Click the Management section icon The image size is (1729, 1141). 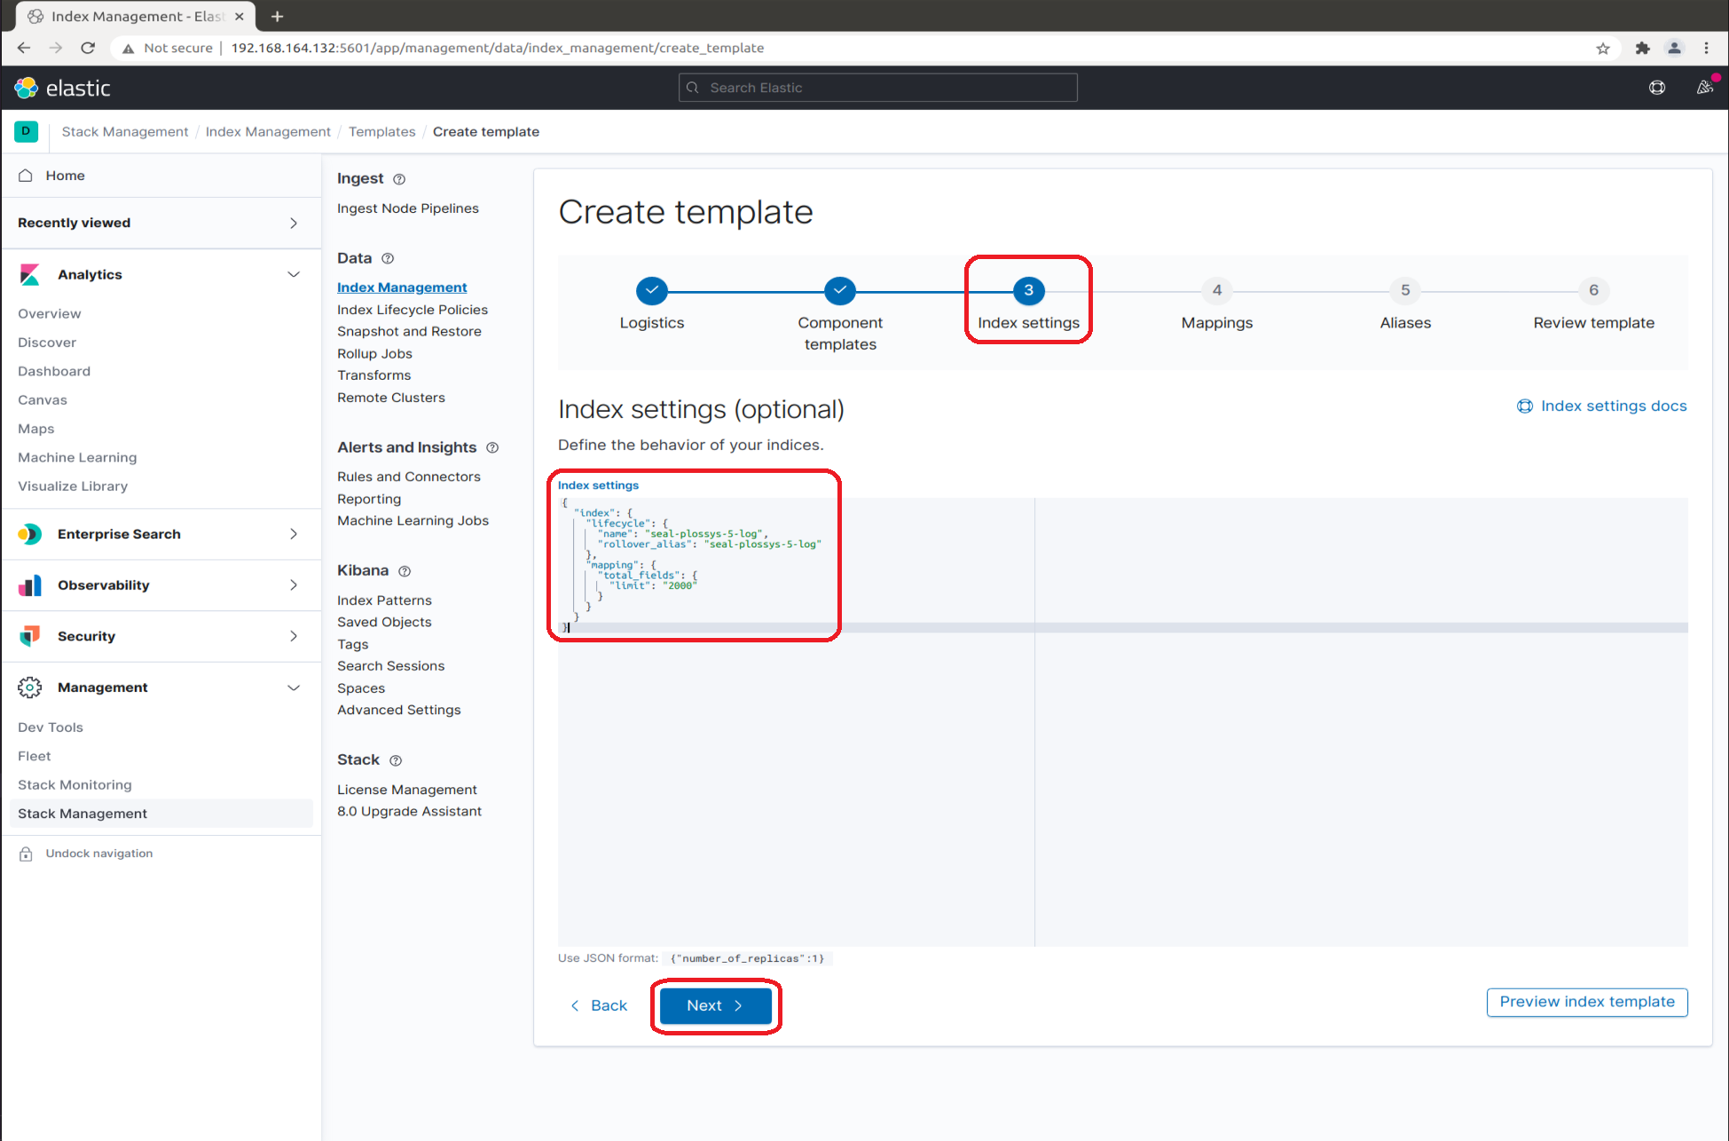coord(28,687)
